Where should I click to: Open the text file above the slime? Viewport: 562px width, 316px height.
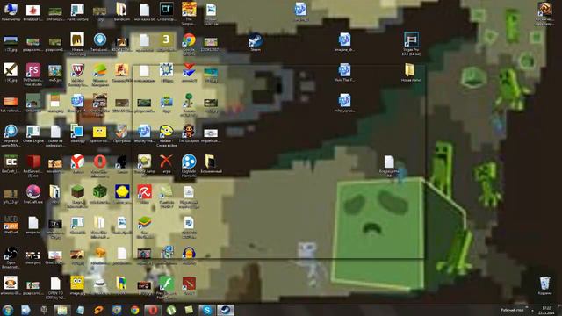389,162
